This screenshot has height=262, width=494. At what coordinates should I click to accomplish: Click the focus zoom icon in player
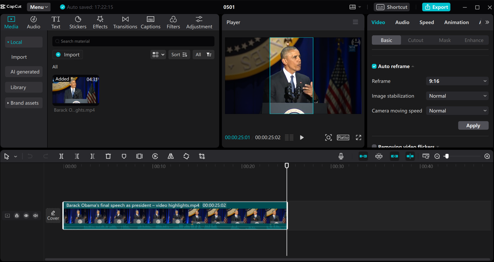[328, 138]
